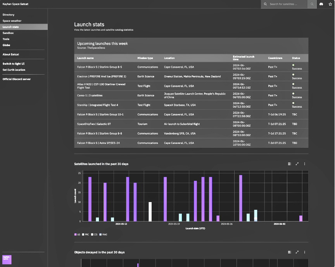The height and width of the screenshot is (267, 335).
Task: Switch to light UI
Action: tap(14, 64)
